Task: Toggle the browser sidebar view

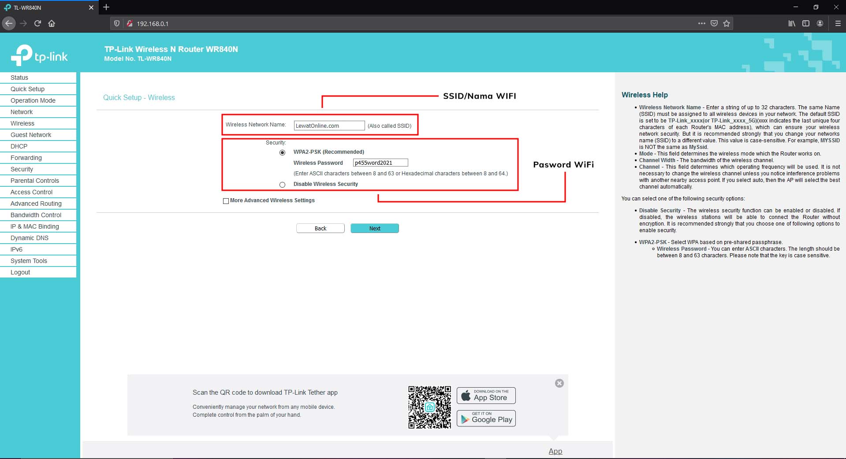Action: coord(806,23)
